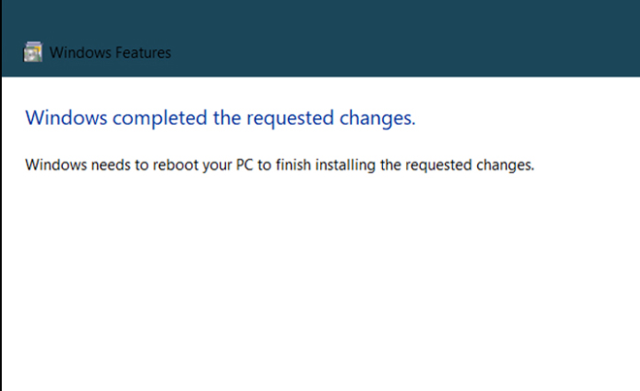The width and height of the screenshot is (640, 391).
Task: Click the left window border edge
Action: tap(1, 232)
